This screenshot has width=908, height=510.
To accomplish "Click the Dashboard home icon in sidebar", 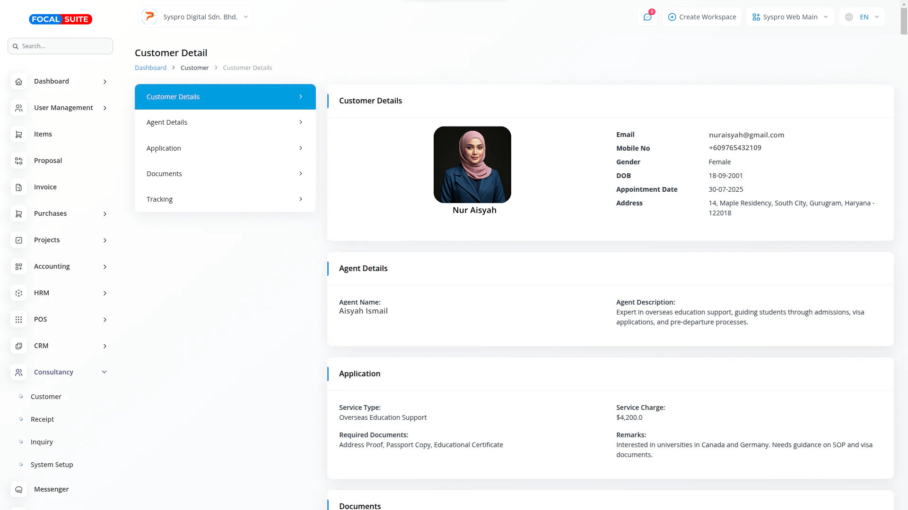I will 18,81.
